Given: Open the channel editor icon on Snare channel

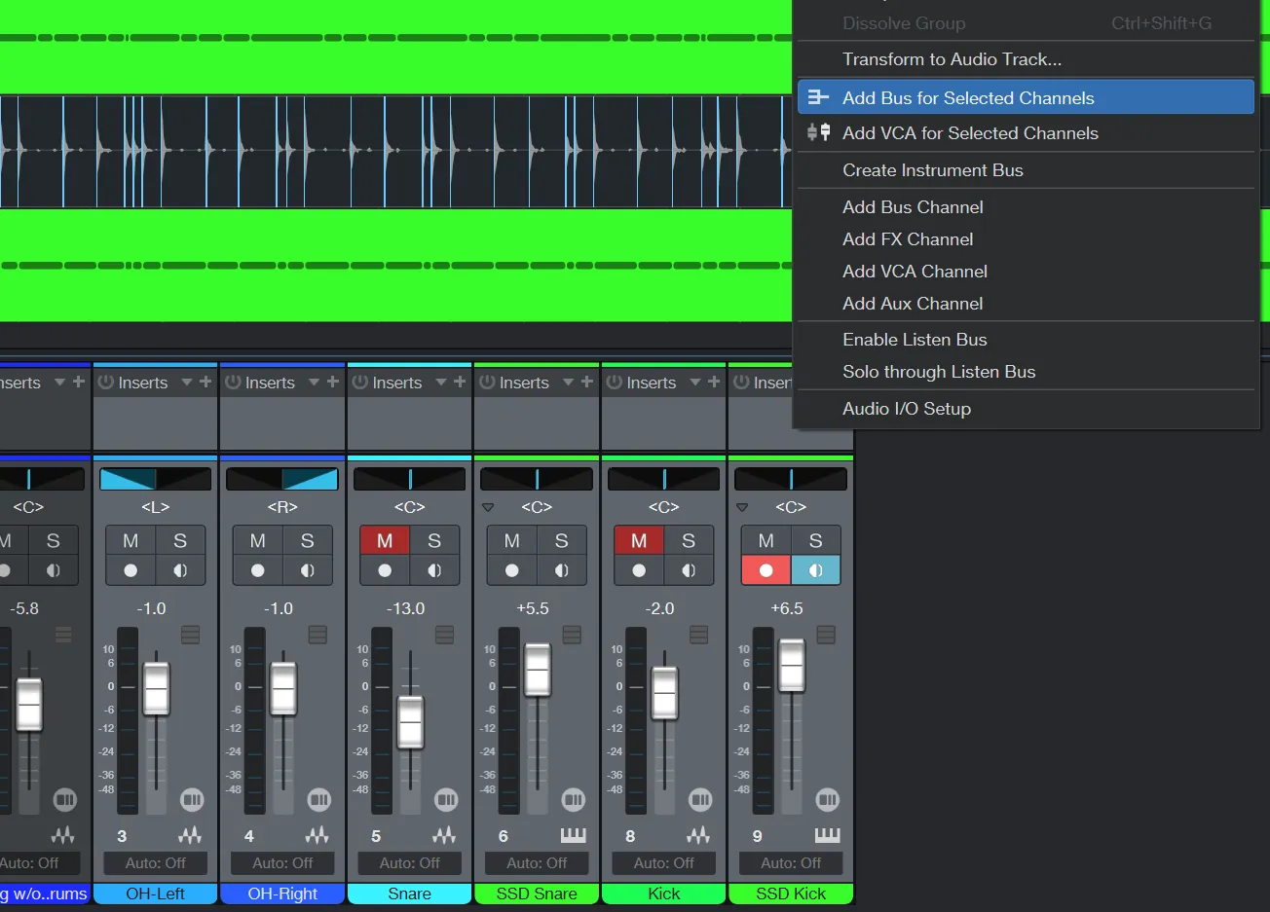Looking at the screenshot, I should (x=446, y=800).
